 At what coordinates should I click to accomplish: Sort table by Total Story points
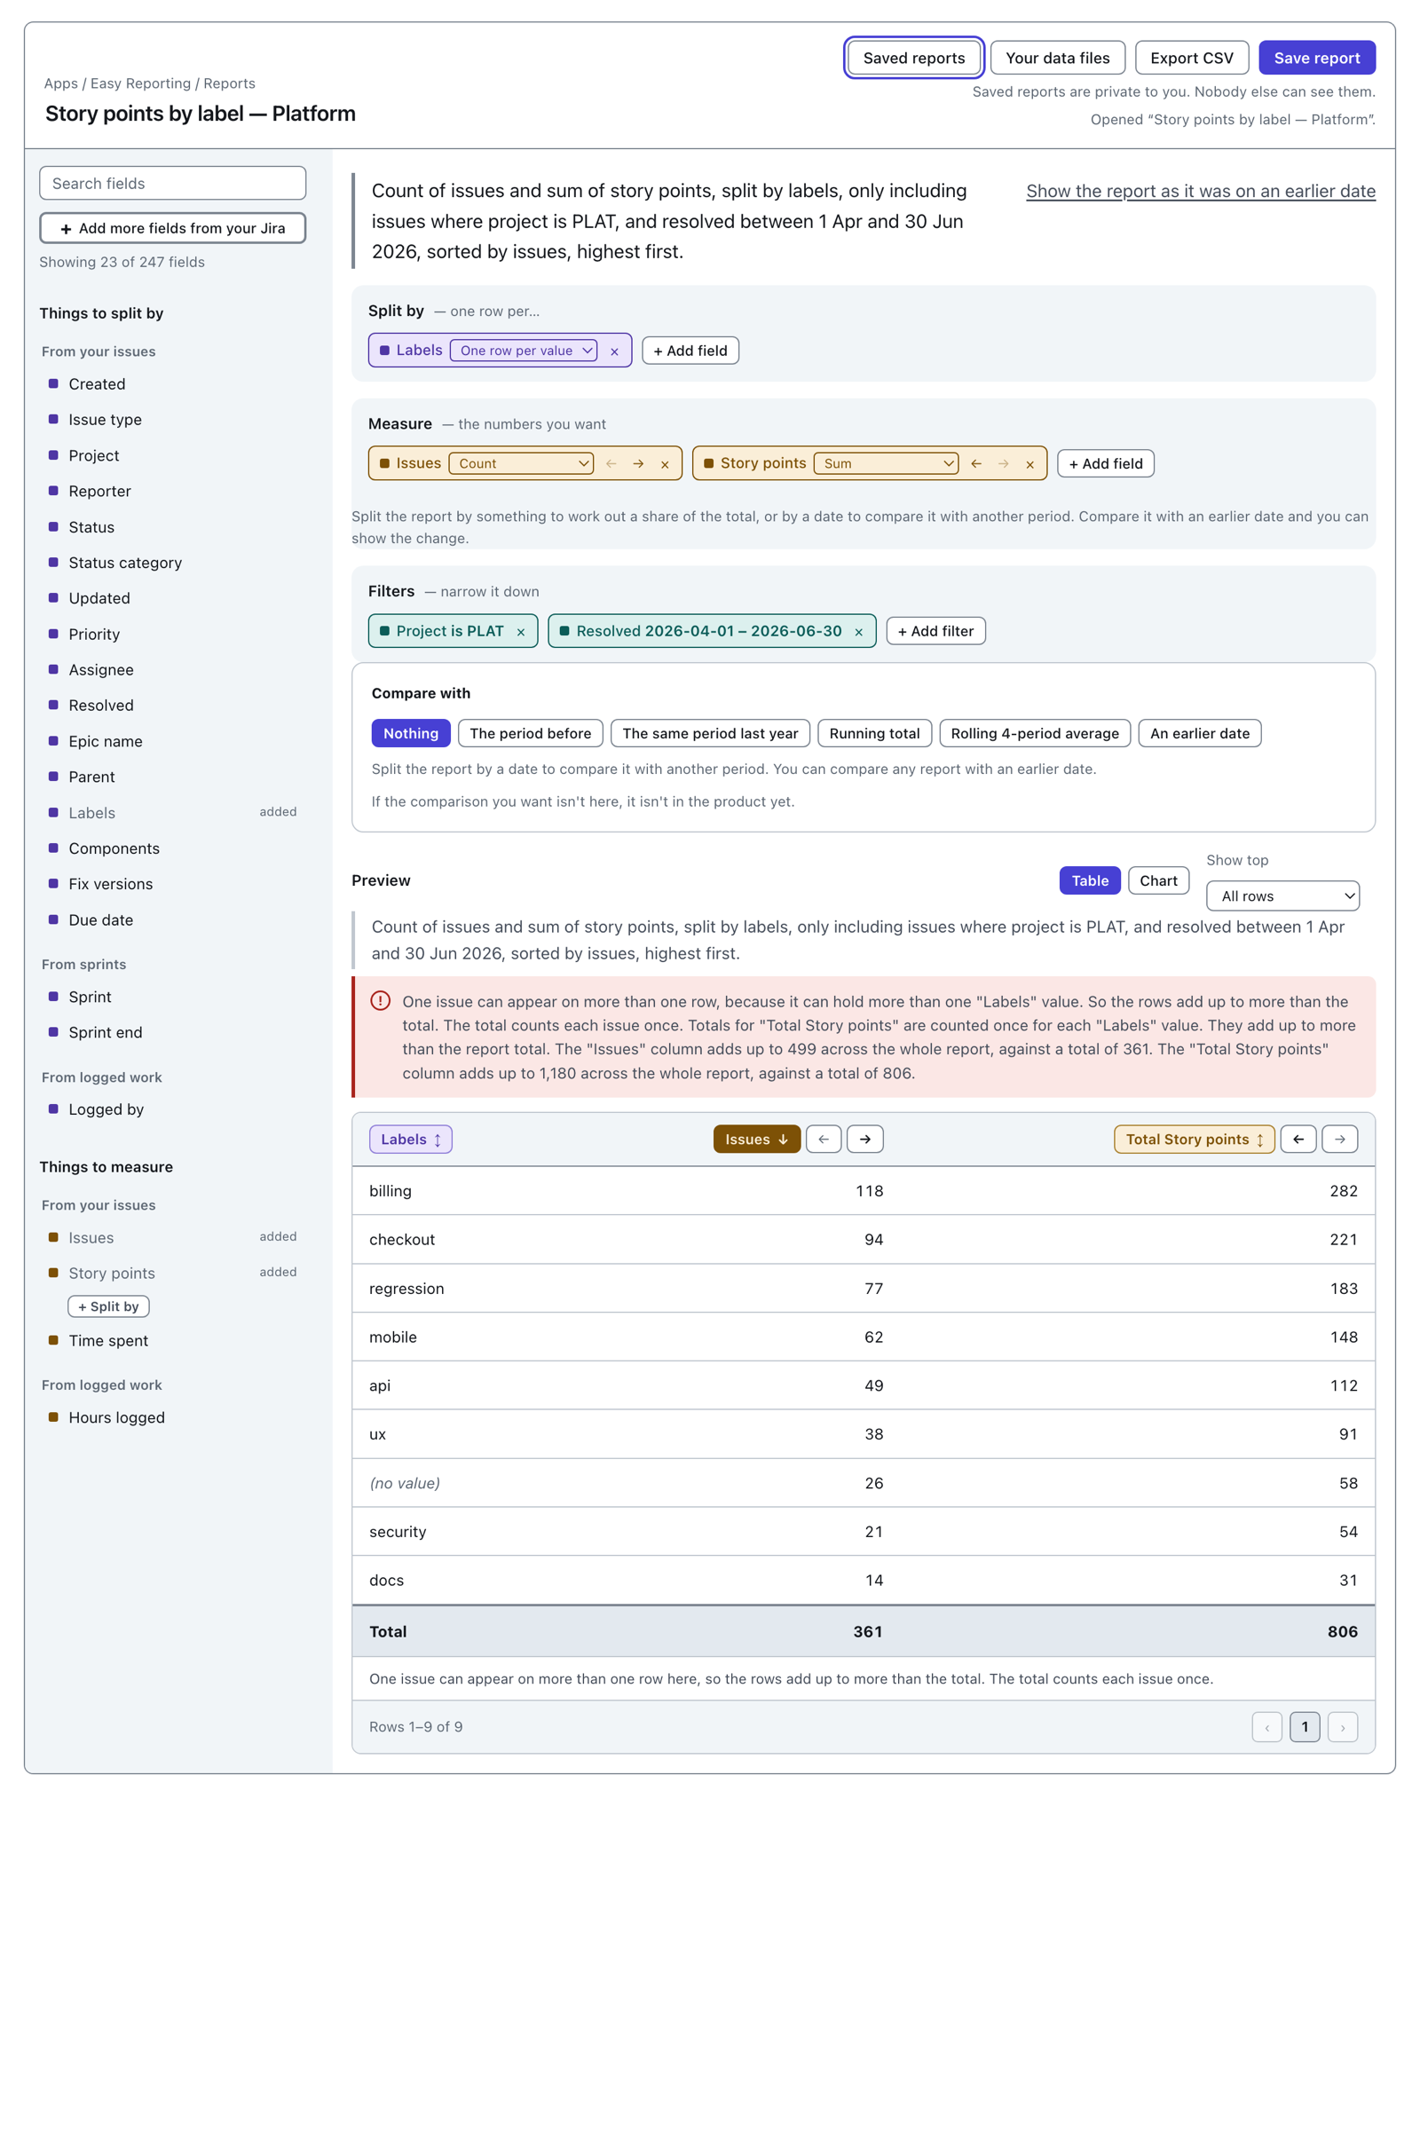click(1194, 1140)
